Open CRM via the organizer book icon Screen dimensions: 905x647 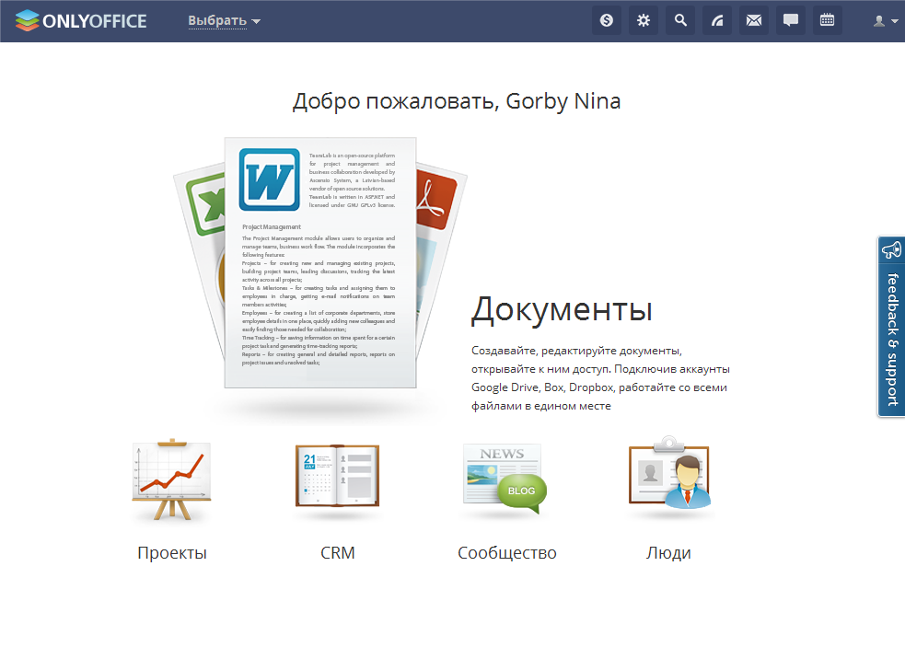(337, 474)
